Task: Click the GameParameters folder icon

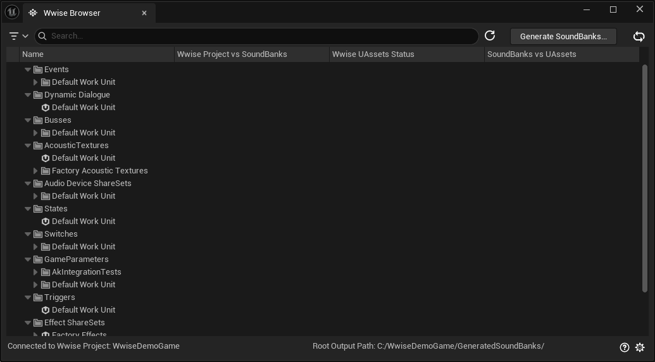Action: (38, 259)
